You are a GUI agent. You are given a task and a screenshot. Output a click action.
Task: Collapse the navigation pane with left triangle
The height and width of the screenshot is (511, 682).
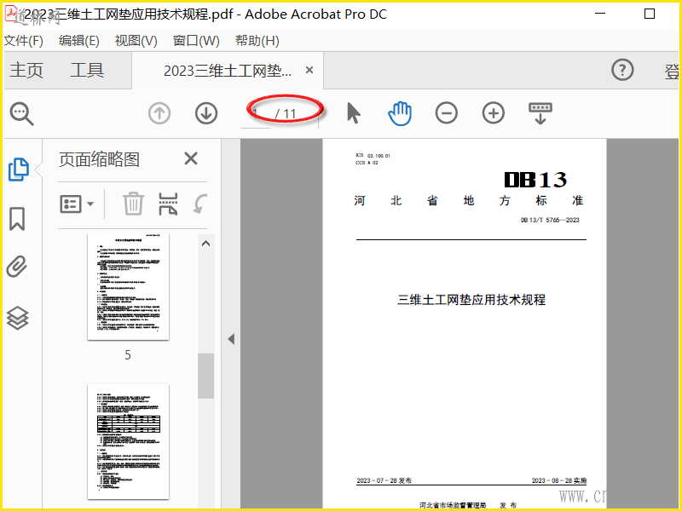point(231,339)
